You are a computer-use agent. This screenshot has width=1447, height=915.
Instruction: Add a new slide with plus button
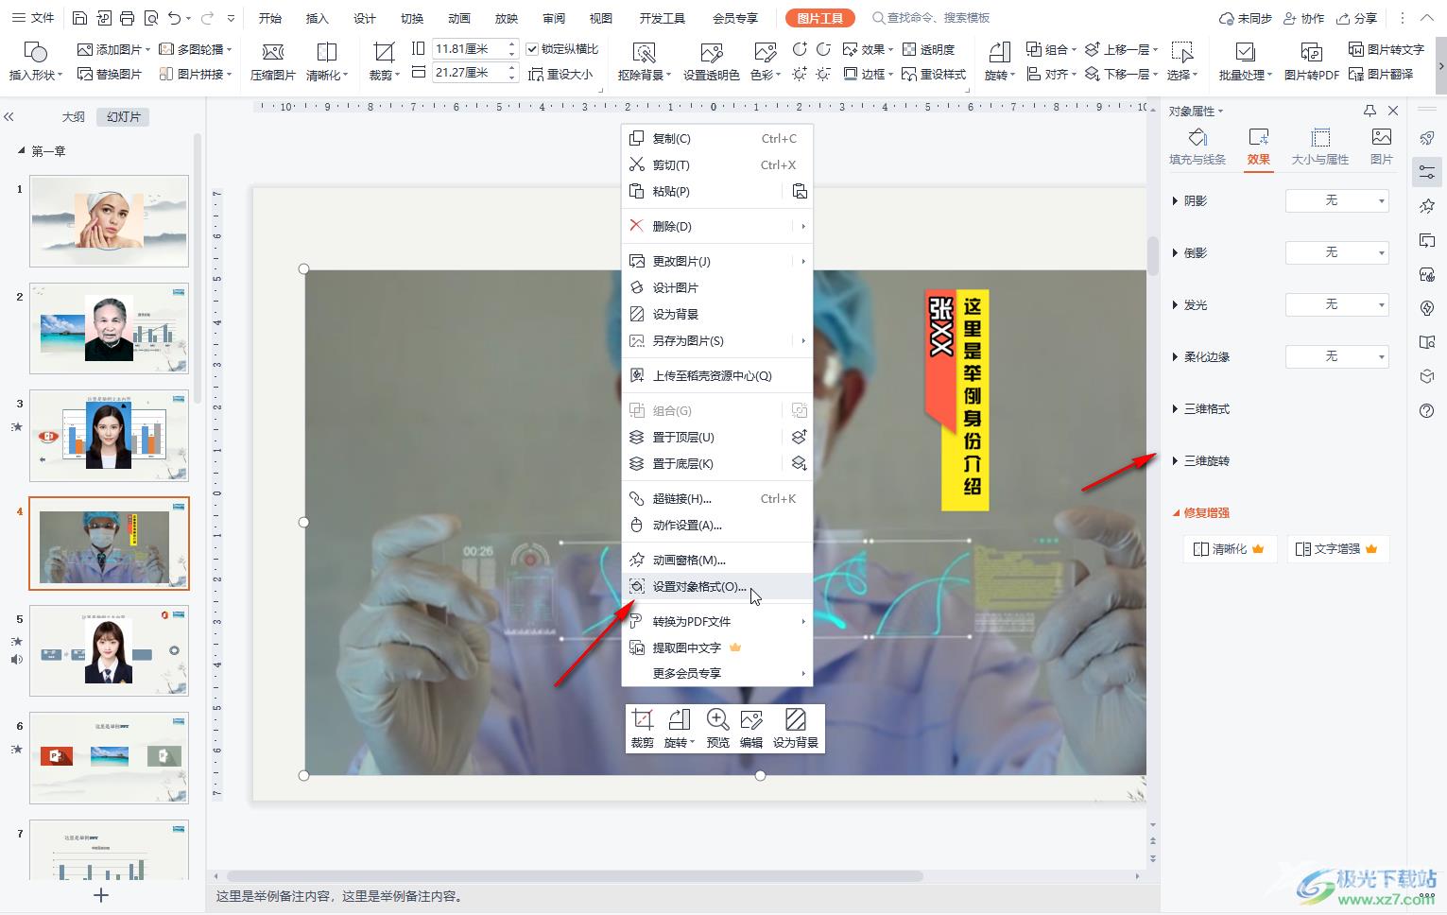[x=101, y=895]
